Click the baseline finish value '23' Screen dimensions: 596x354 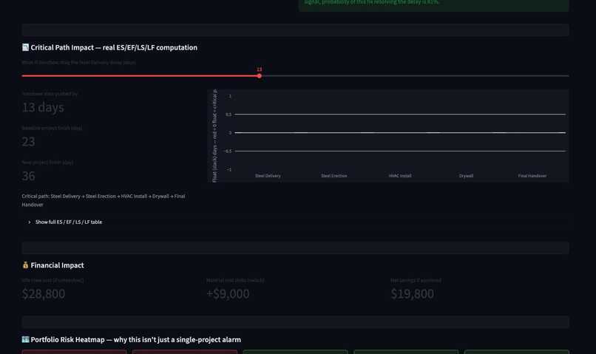click(x=29, y=142)
